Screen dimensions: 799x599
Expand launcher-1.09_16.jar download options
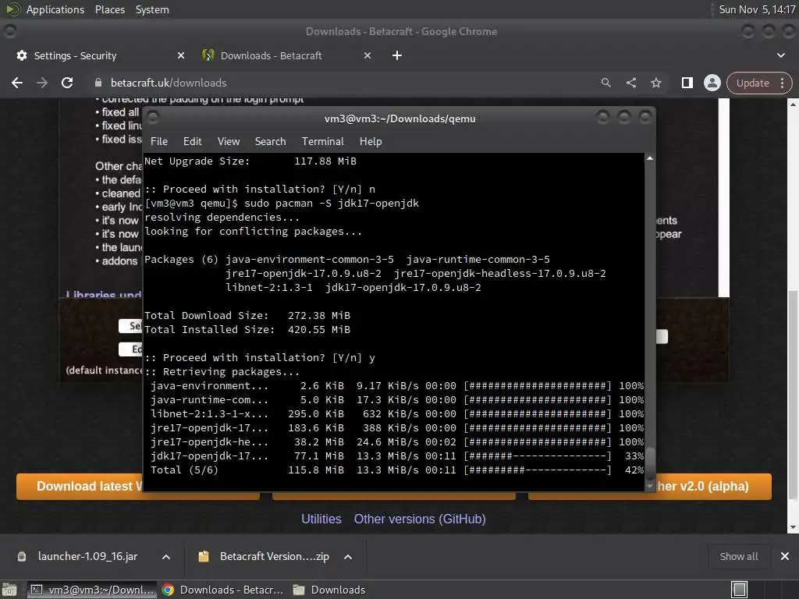166,557
